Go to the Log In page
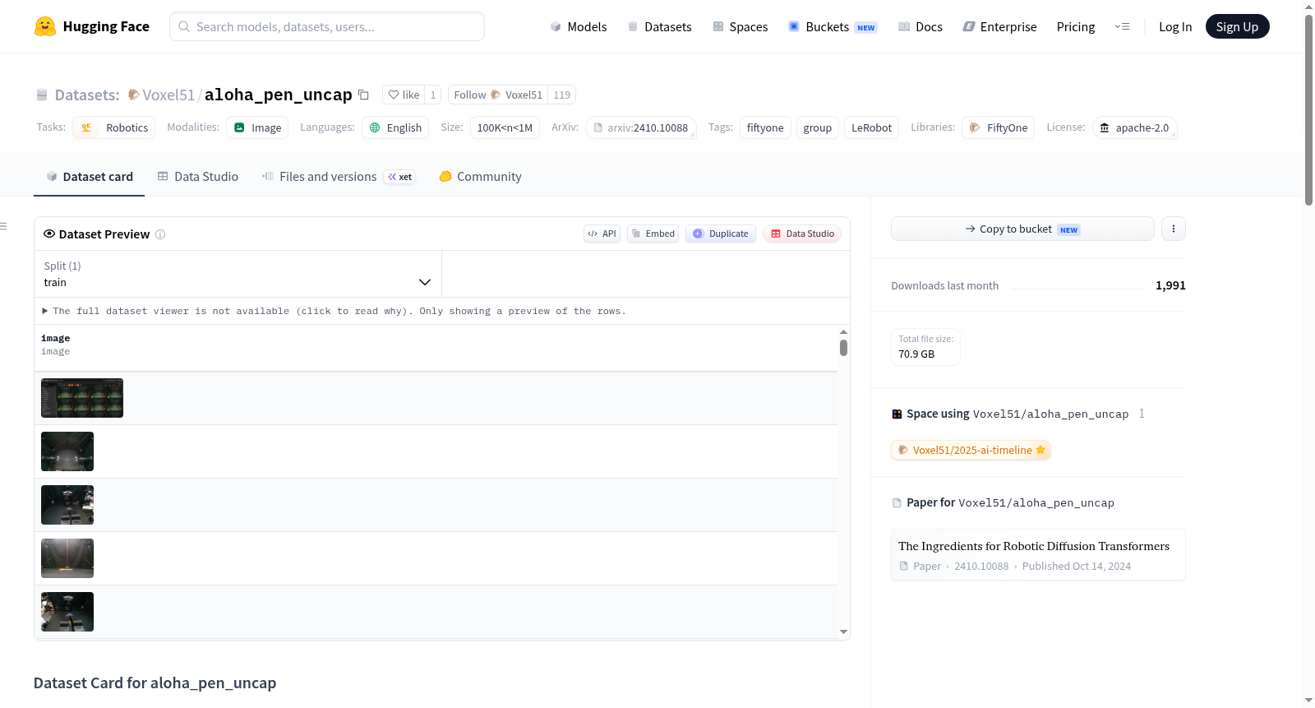The height and width of the screenshot is (708, 1315). [1175, 26]
